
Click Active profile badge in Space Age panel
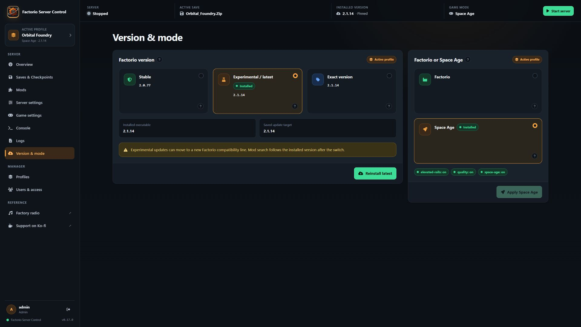[527, 60]
